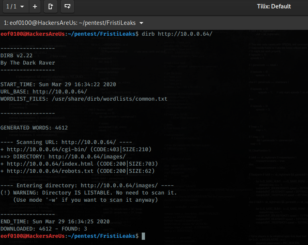Add a terminal below using the split-down icon
Viewport: 308px width, 245px height.
tap(67, 7)
